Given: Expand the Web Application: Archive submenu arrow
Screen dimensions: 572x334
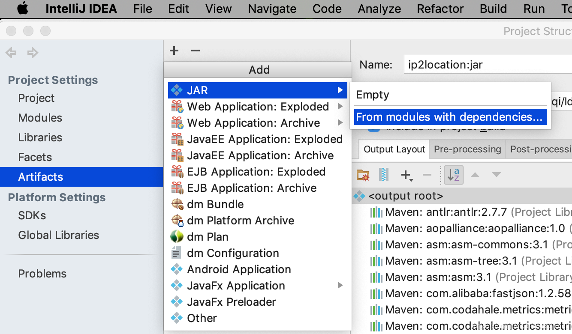Looking at the screenshot, I should [x=340, y=122].
